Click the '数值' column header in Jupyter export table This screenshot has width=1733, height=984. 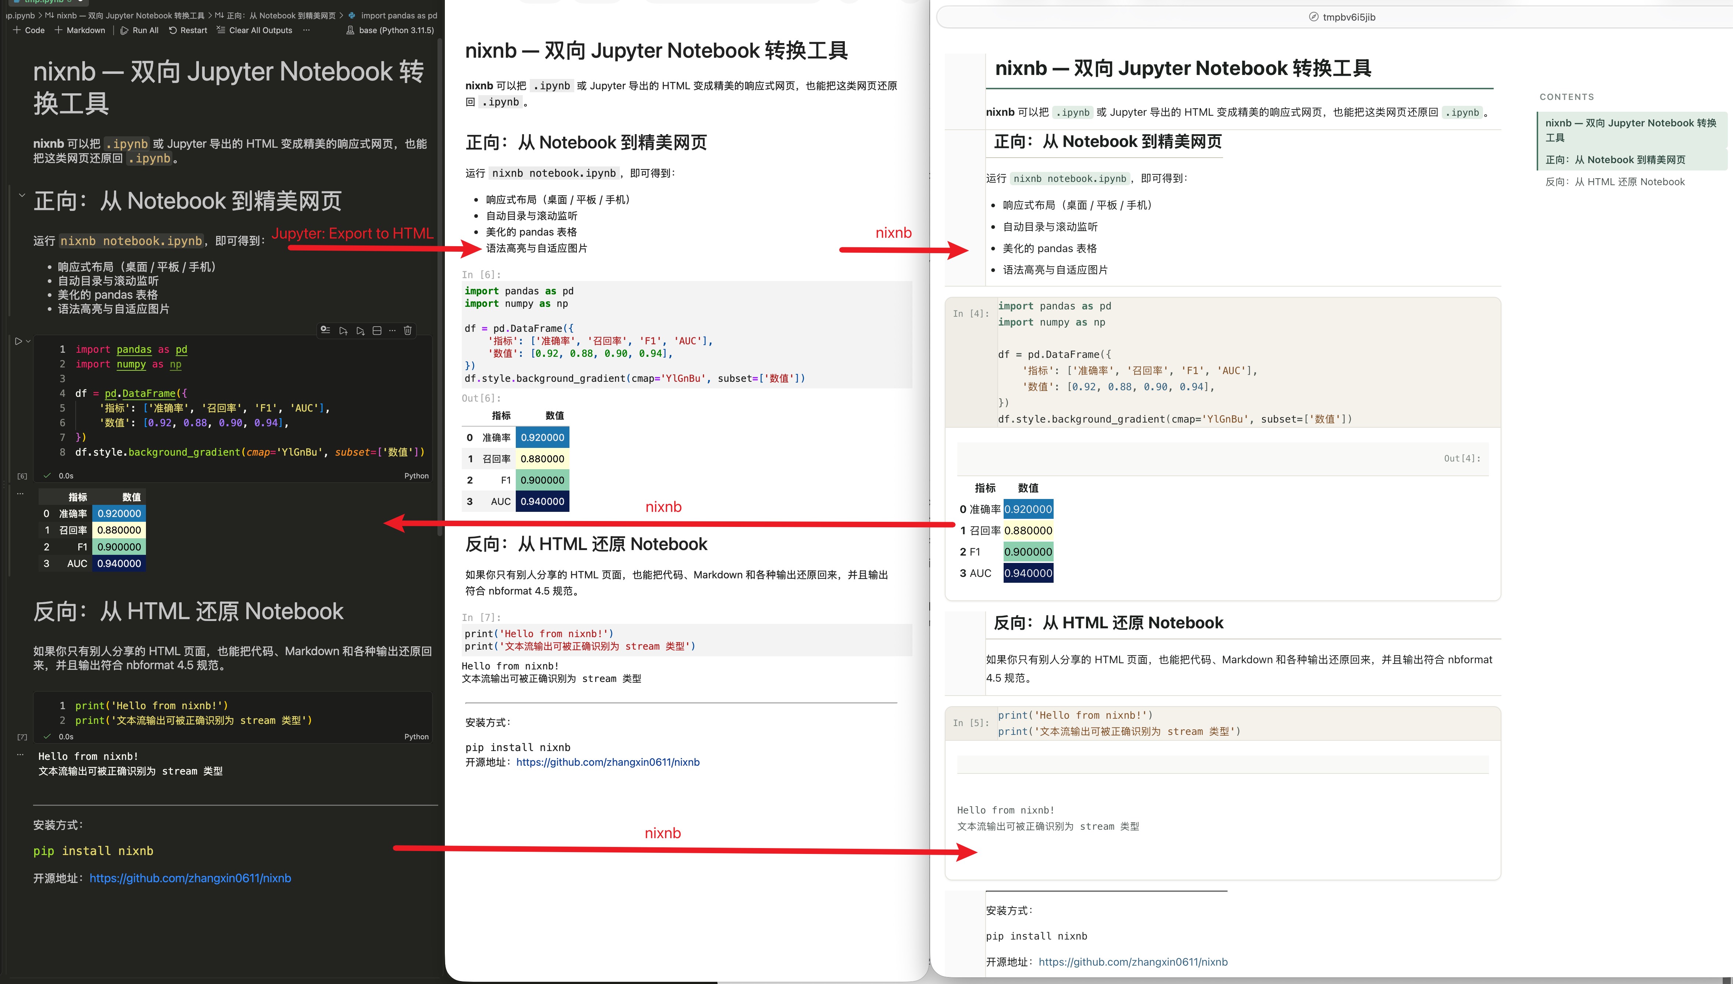point(554,416)
